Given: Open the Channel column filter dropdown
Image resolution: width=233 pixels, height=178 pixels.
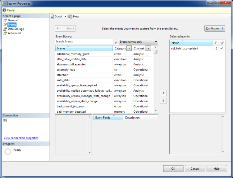Looking at the screenshot, I should (148, 48).
